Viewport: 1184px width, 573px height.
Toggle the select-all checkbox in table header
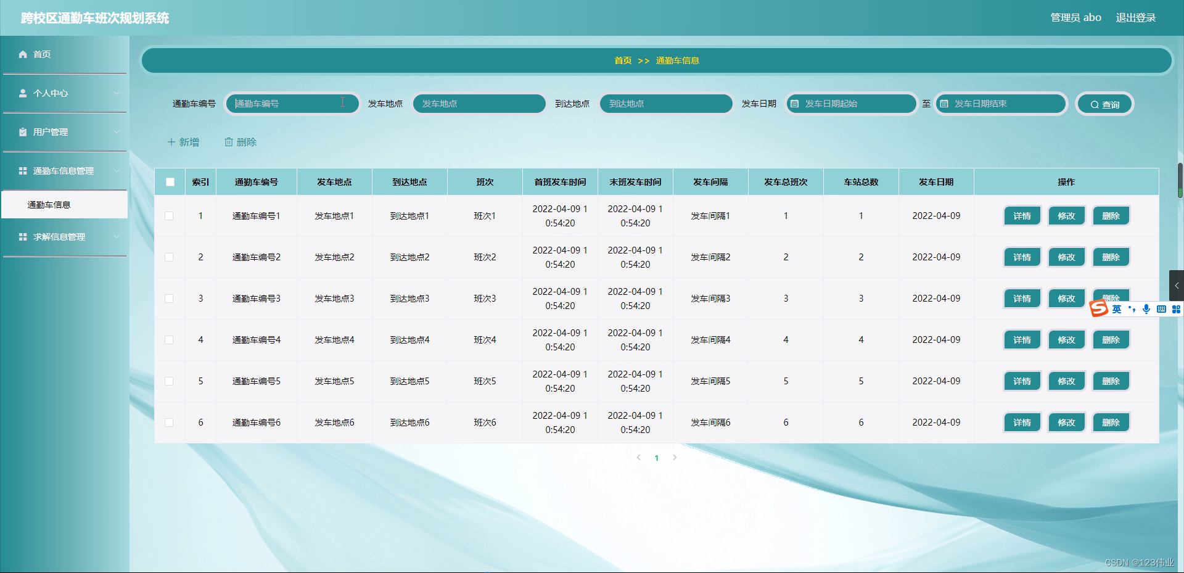(x=170, y=181)
